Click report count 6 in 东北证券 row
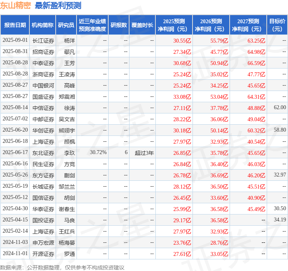Viewport: 288px width, 271px height. point(126,152)
